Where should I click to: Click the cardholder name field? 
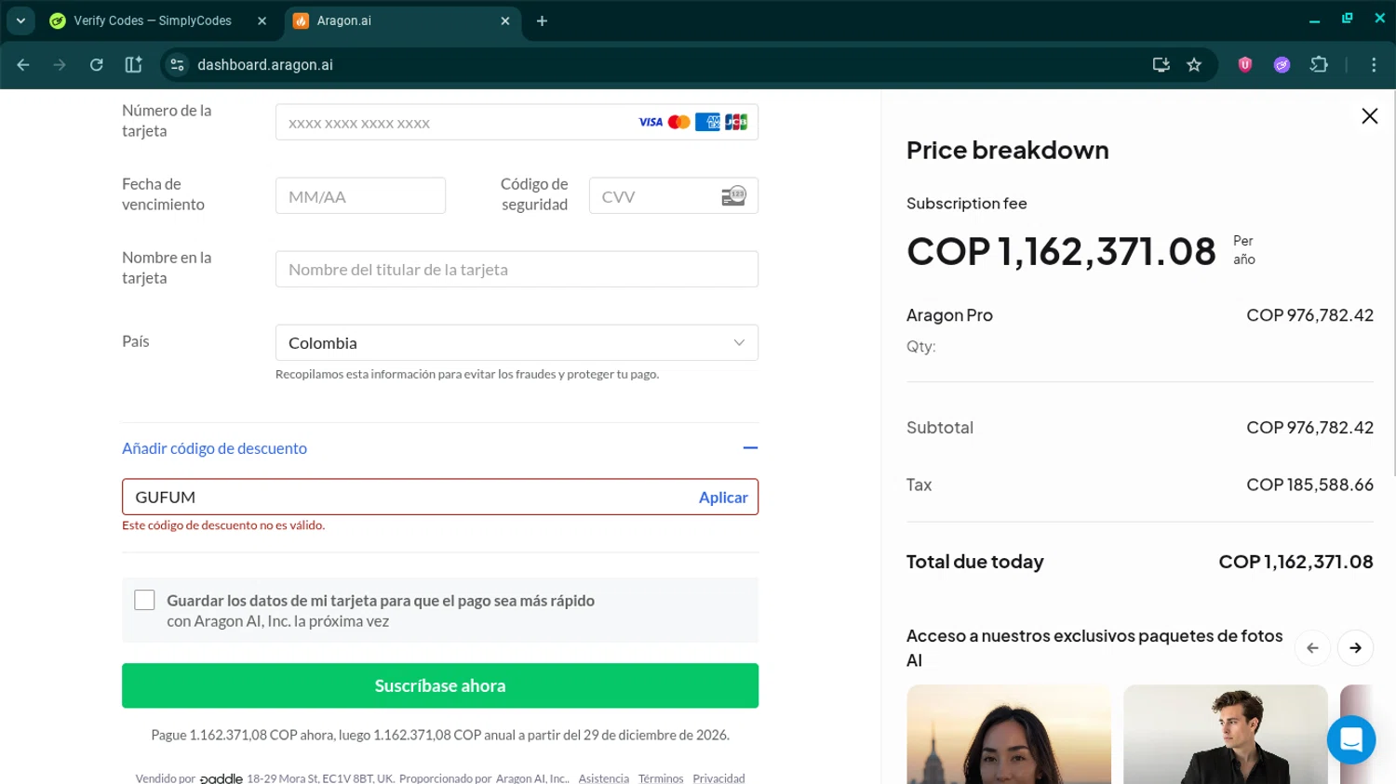[517, 270]
